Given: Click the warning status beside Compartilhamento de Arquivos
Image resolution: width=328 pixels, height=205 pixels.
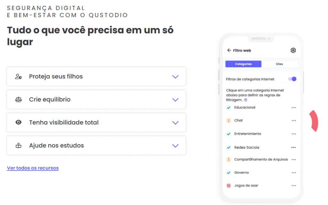Looking at the screenshot, I should (229, 159).
